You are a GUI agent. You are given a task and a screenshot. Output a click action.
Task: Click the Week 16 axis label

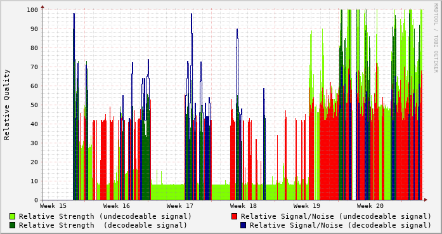point(117,206)
